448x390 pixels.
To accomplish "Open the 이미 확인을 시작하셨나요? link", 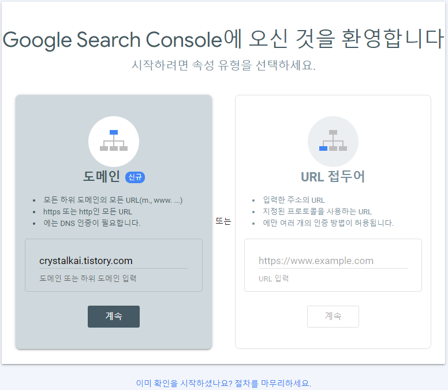I will (223, 383).
